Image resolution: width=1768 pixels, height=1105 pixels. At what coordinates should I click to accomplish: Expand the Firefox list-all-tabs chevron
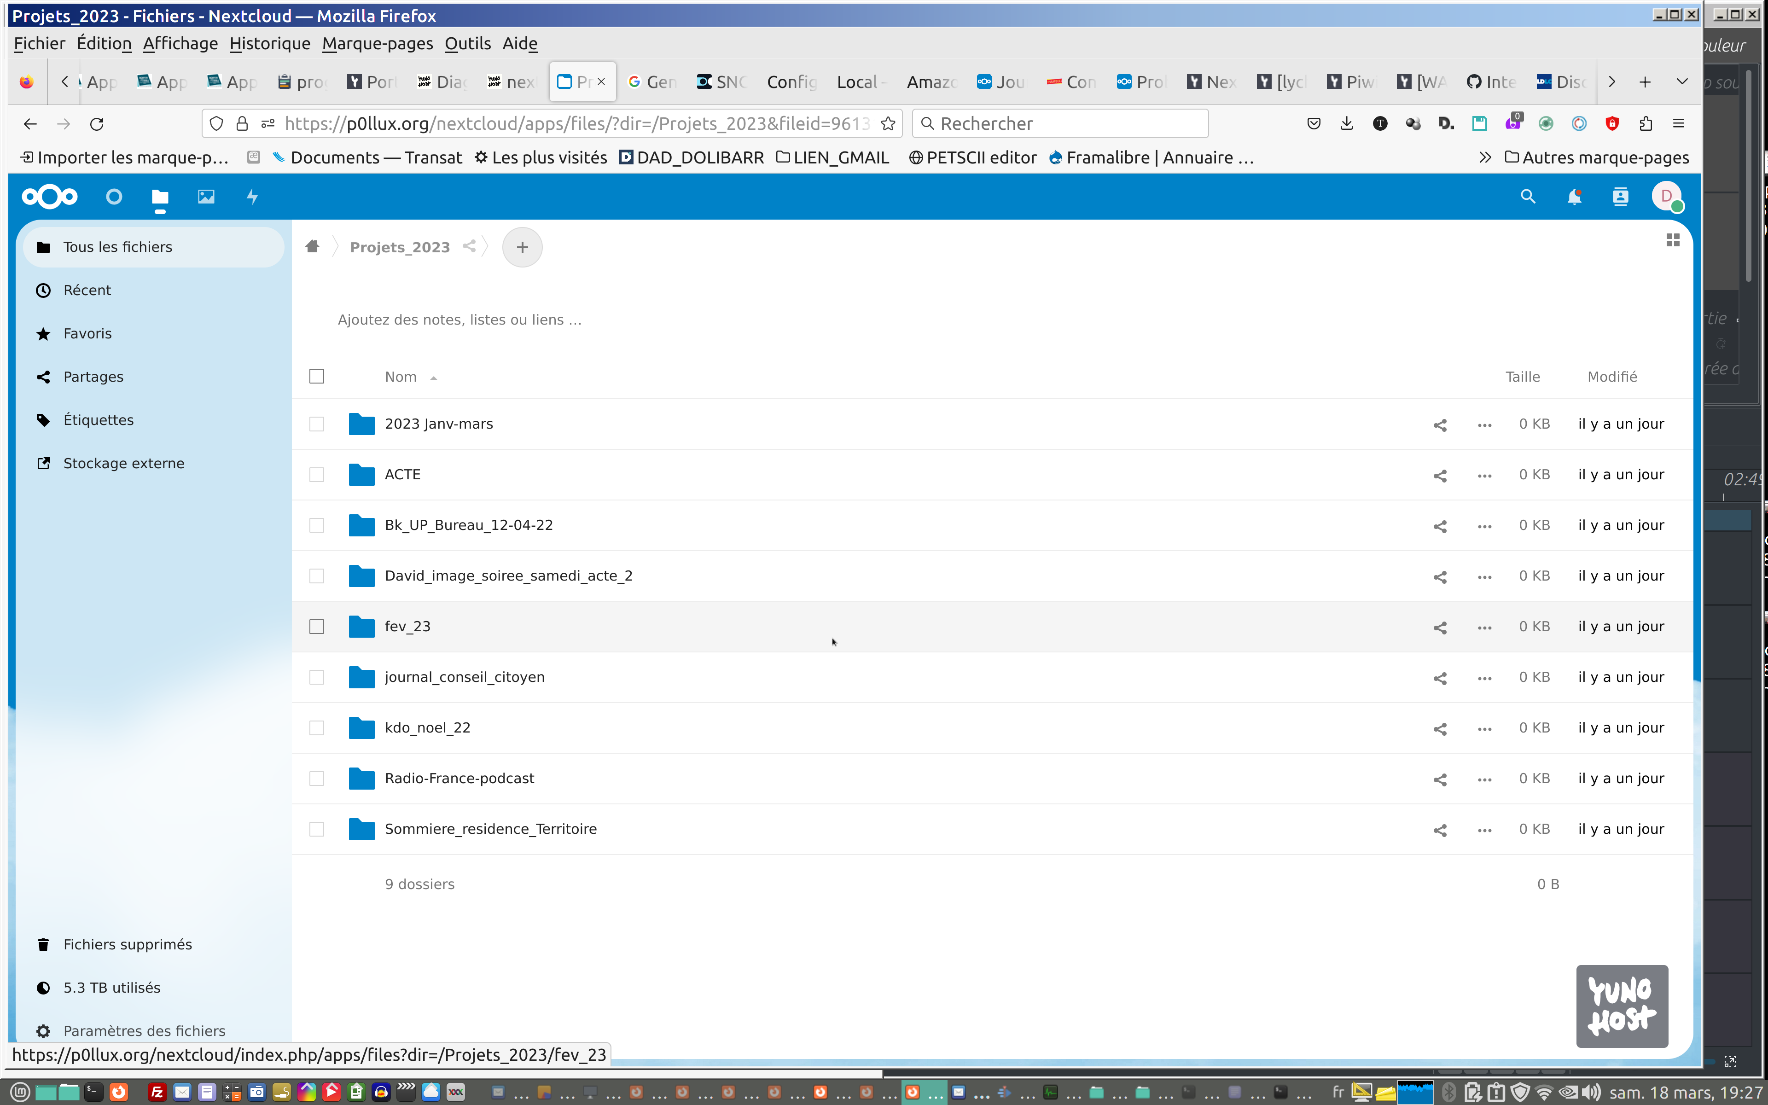(x=1682, y=82)
